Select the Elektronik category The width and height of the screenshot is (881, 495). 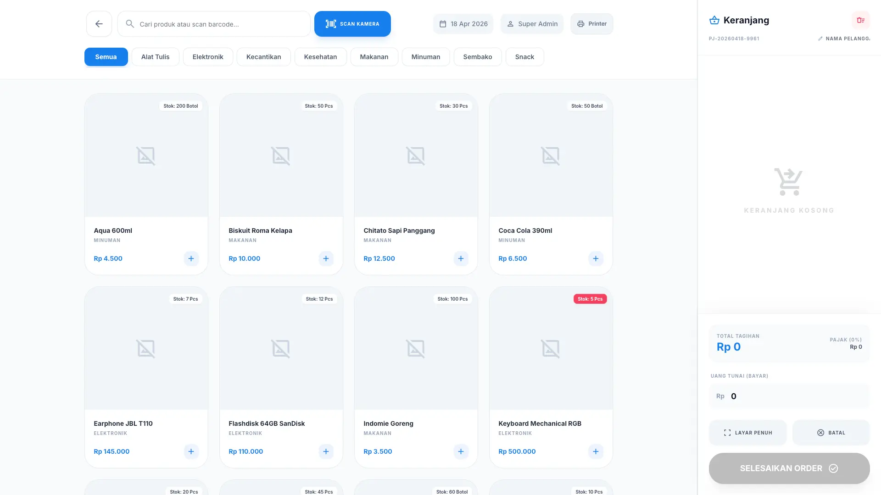coord(208,57)
